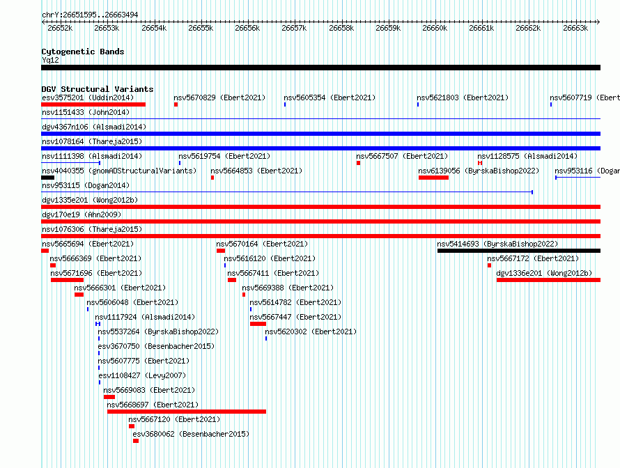Open nsv5669388 (Ebert2021) variant
Image resolution: width=620 pixels, height=468 pixels.
288,288
